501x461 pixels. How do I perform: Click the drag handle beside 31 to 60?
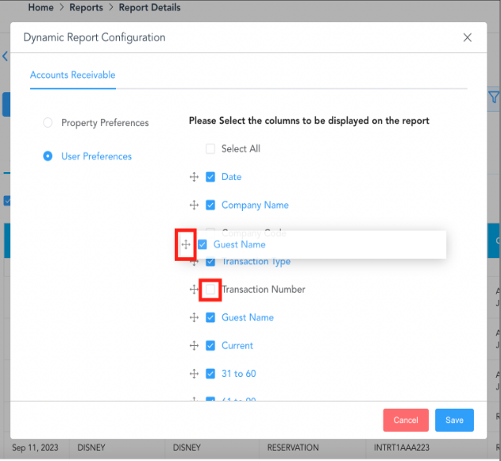click(194, 374)
